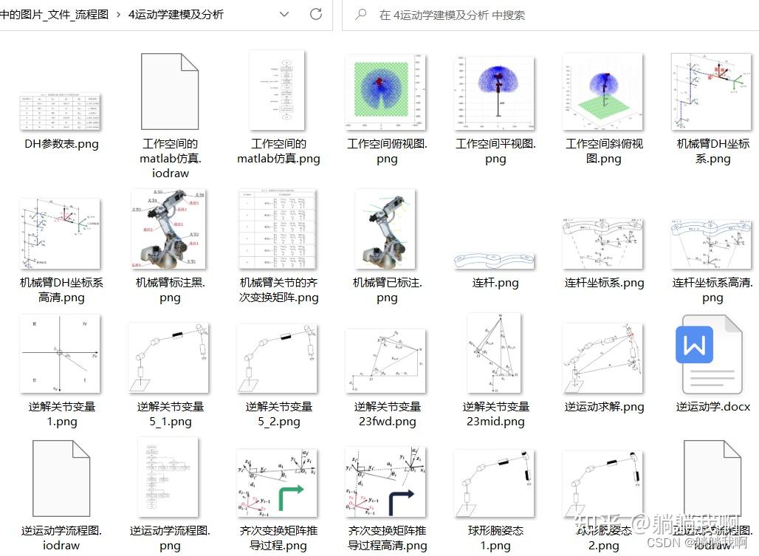This screenshot has height=556, width=759.
Task: Select the 连杆.png thumbnail
Action: click(x=495, y=260)
